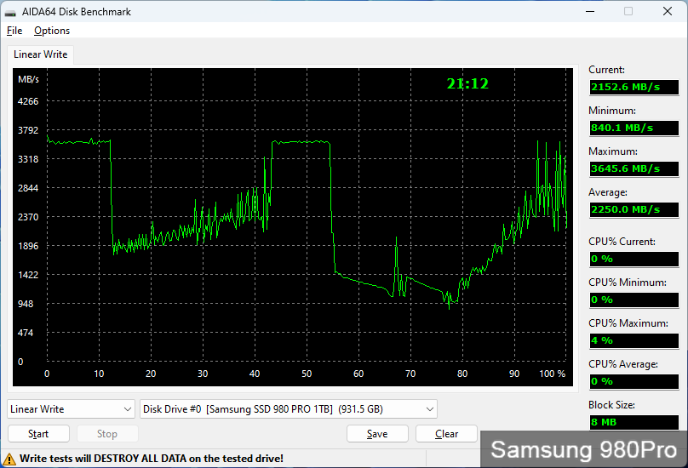Image resolution: width=688 pixels, height=468 pixels.
Task: Click the 4266 value on the Y axis
Action: click(28, 101)
